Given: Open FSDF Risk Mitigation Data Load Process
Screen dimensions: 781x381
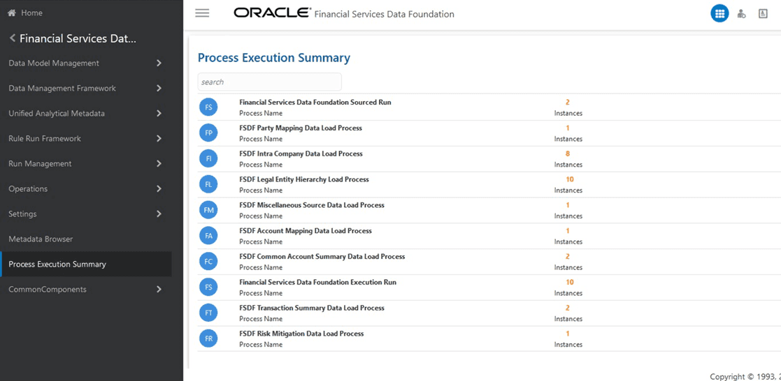Looking at the screenshot, I should tap(302, 334).
